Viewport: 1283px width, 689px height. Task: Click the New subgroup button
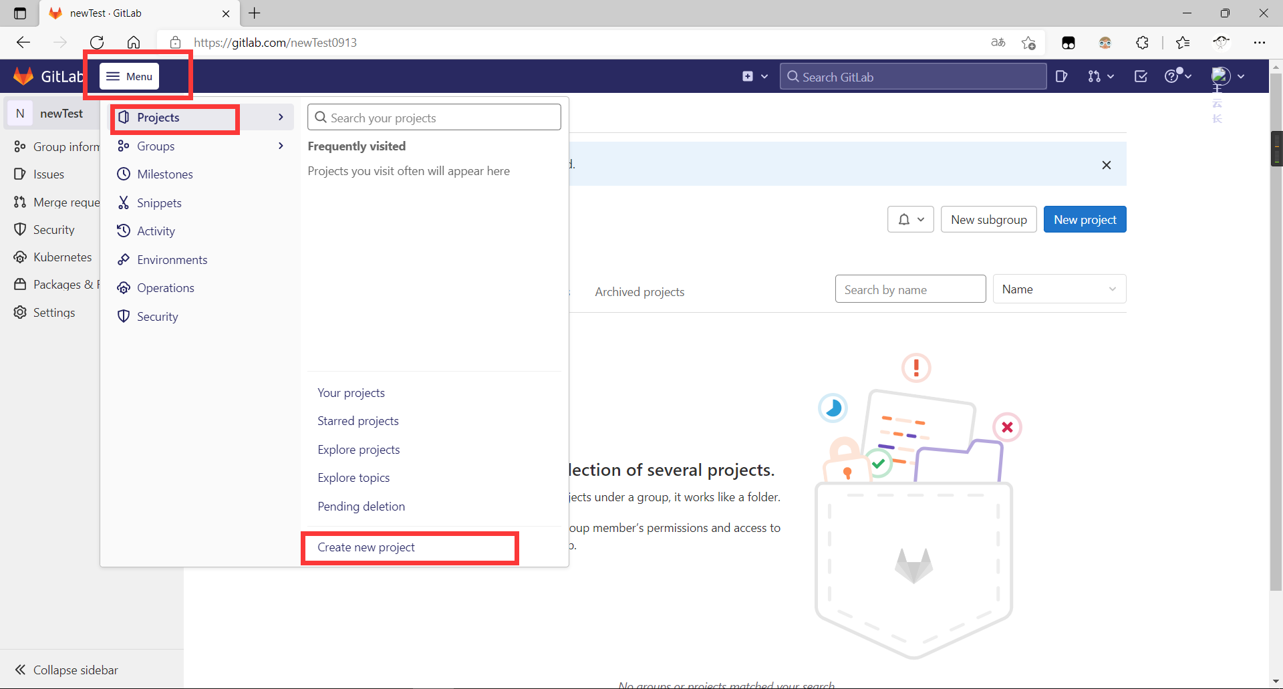[989, 219]
